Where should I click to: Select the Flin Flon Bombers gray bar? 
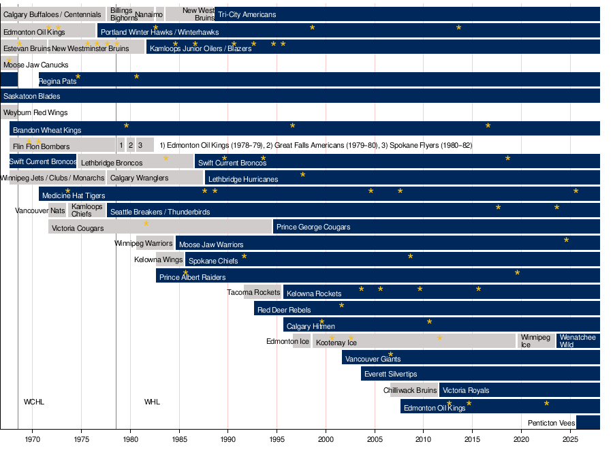point(62,144)
